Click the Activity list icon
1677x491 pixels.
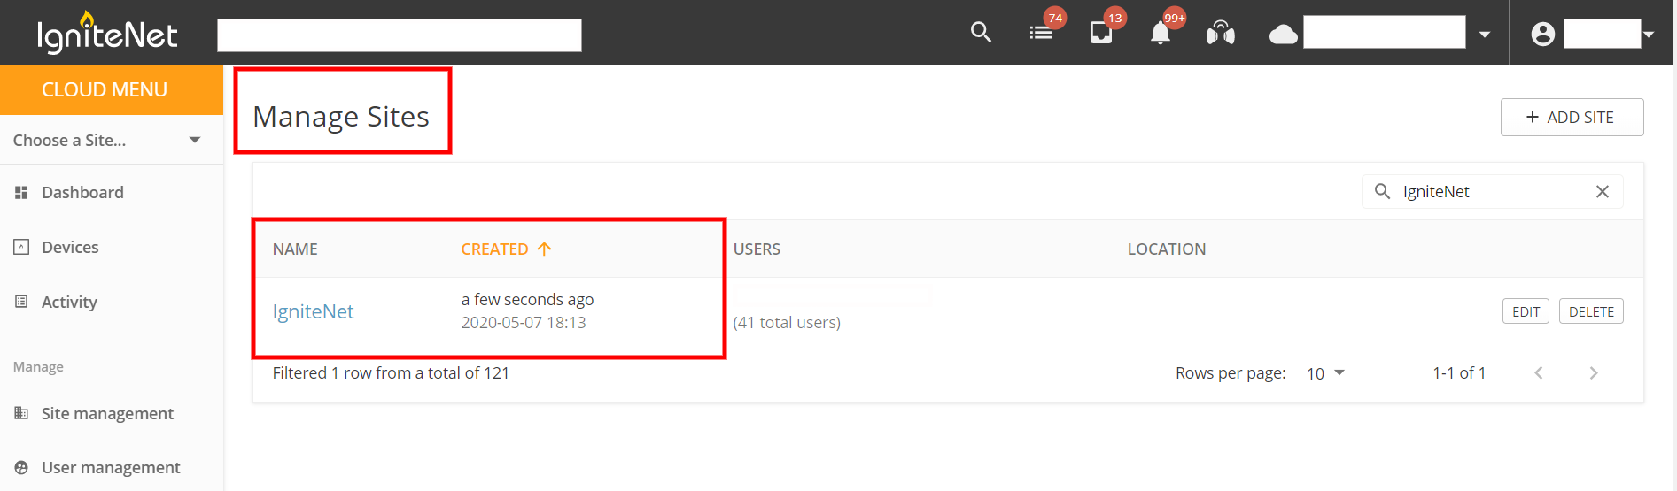coord(21,302)
